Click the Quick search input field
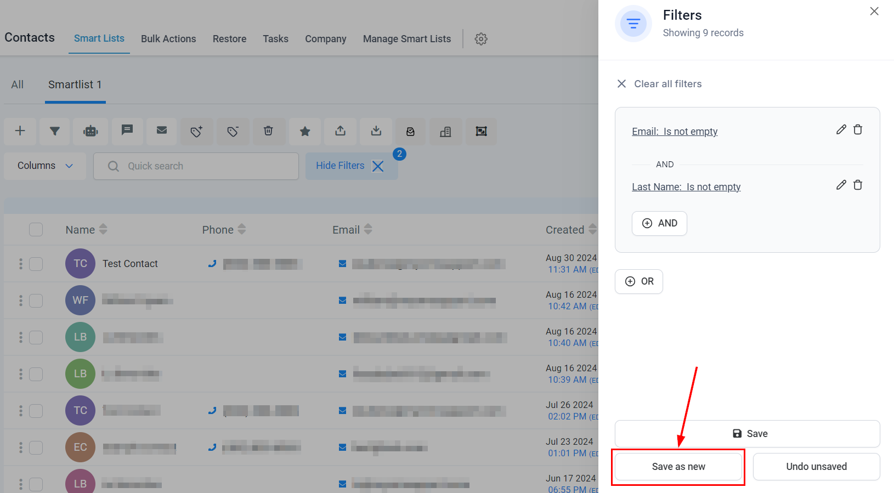The height and width of the screenshot is (493, 894). pos(196,166)
